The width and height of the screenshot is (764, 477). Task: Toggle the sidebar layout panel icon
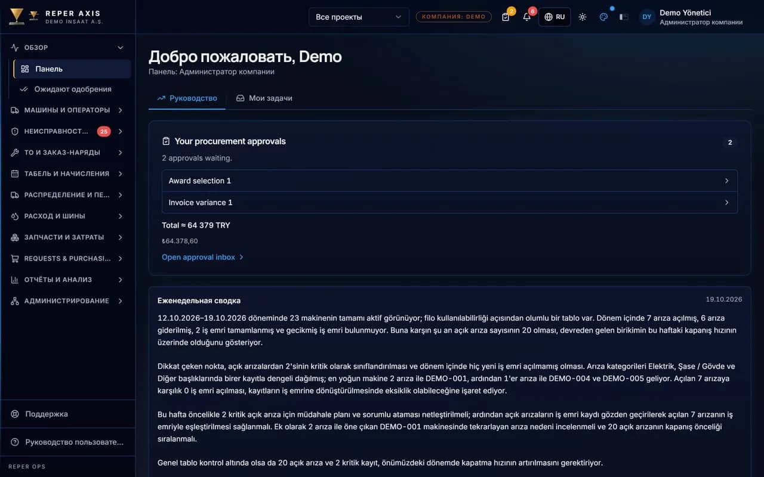pyautogui.click(x=624, y=17)
